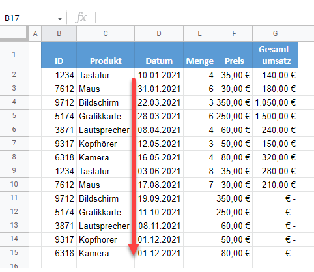The image size is (314, 272).
Task: Select cell with date 16.05.2021
Action: (x=159, y=157)
